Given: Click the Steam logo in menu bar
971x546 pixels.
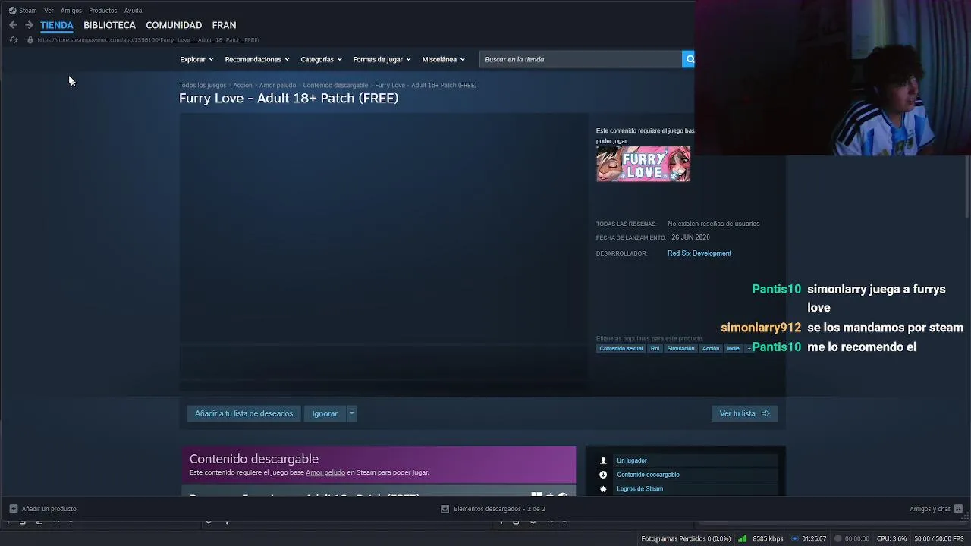Looking at the screenshot, I should tap(12, 11).
